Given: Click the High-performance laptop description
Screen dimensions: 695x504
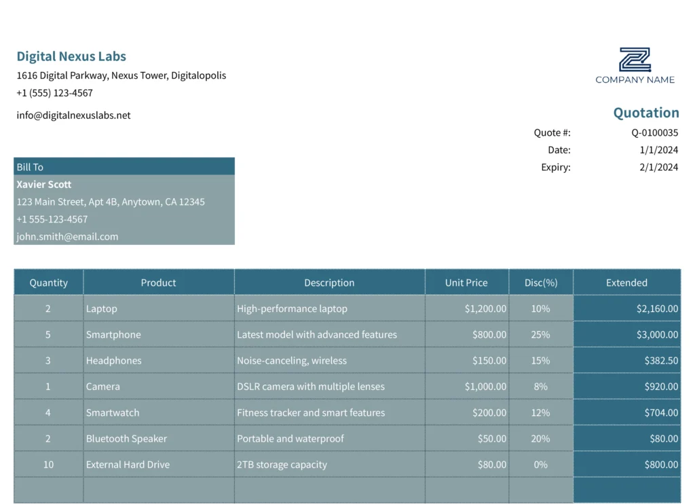Looking at the screenshot, I should pyautogui.click(x=330, y=308).
